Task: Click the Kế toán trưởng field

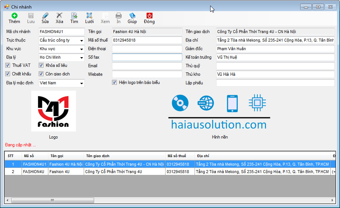Action: (x=275, y=57)
